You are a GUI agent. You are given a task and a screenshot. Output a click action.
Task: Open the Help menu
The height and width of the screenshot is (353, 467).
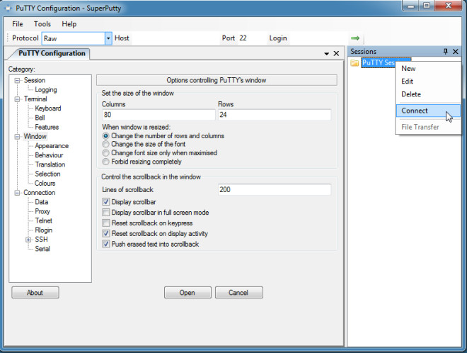tap(69, 24)
